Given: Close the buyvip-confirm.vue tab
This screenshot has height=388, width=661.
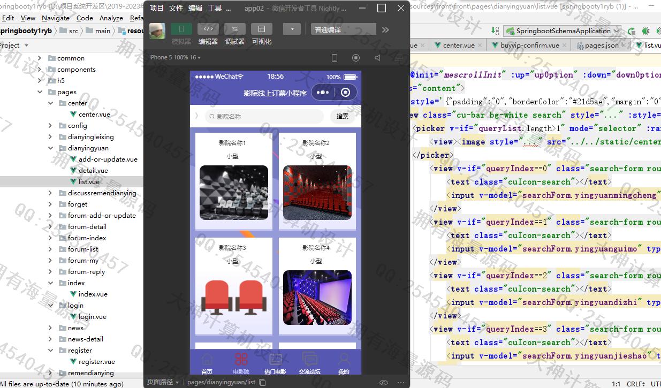Looking at the screenshot, I should pyautogui.click(x=565, y=46).
